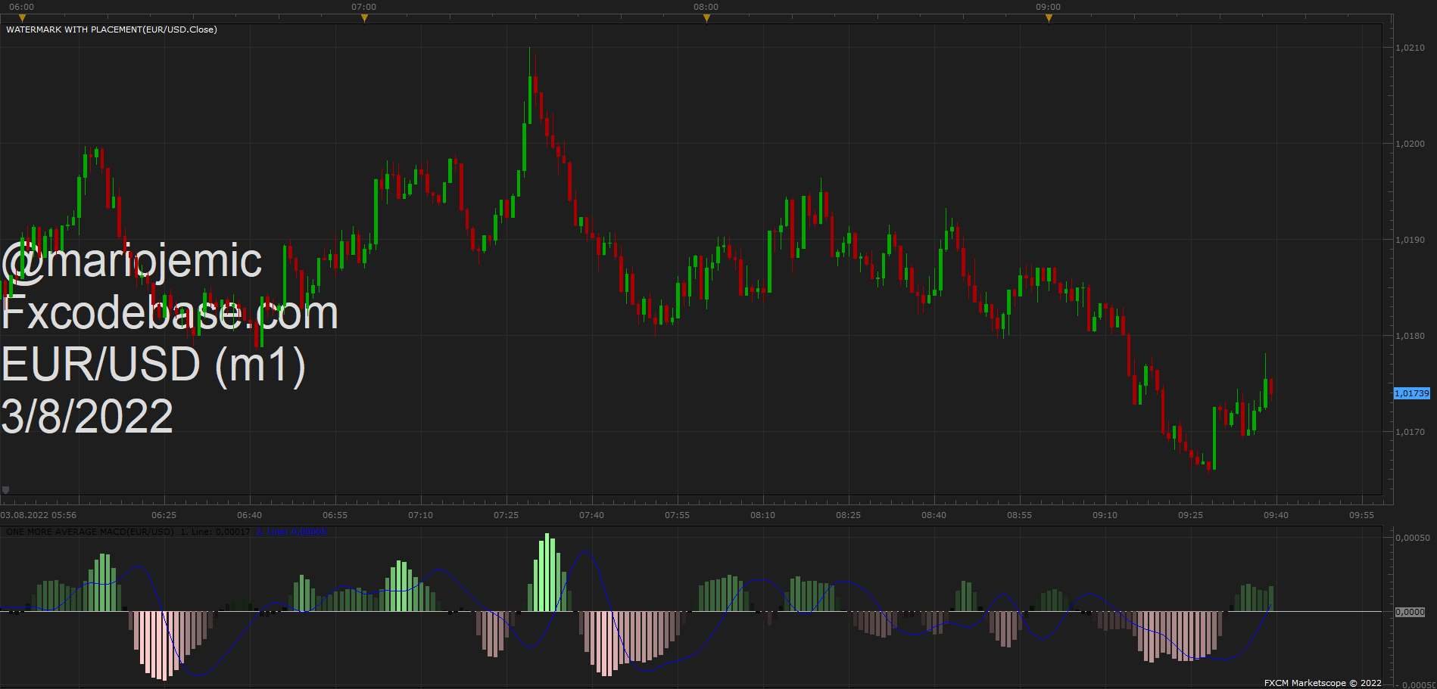Click the 07:55 time axis label
Screen dimensions: 1437x689
pyautogui.click(x=677, y=515)
